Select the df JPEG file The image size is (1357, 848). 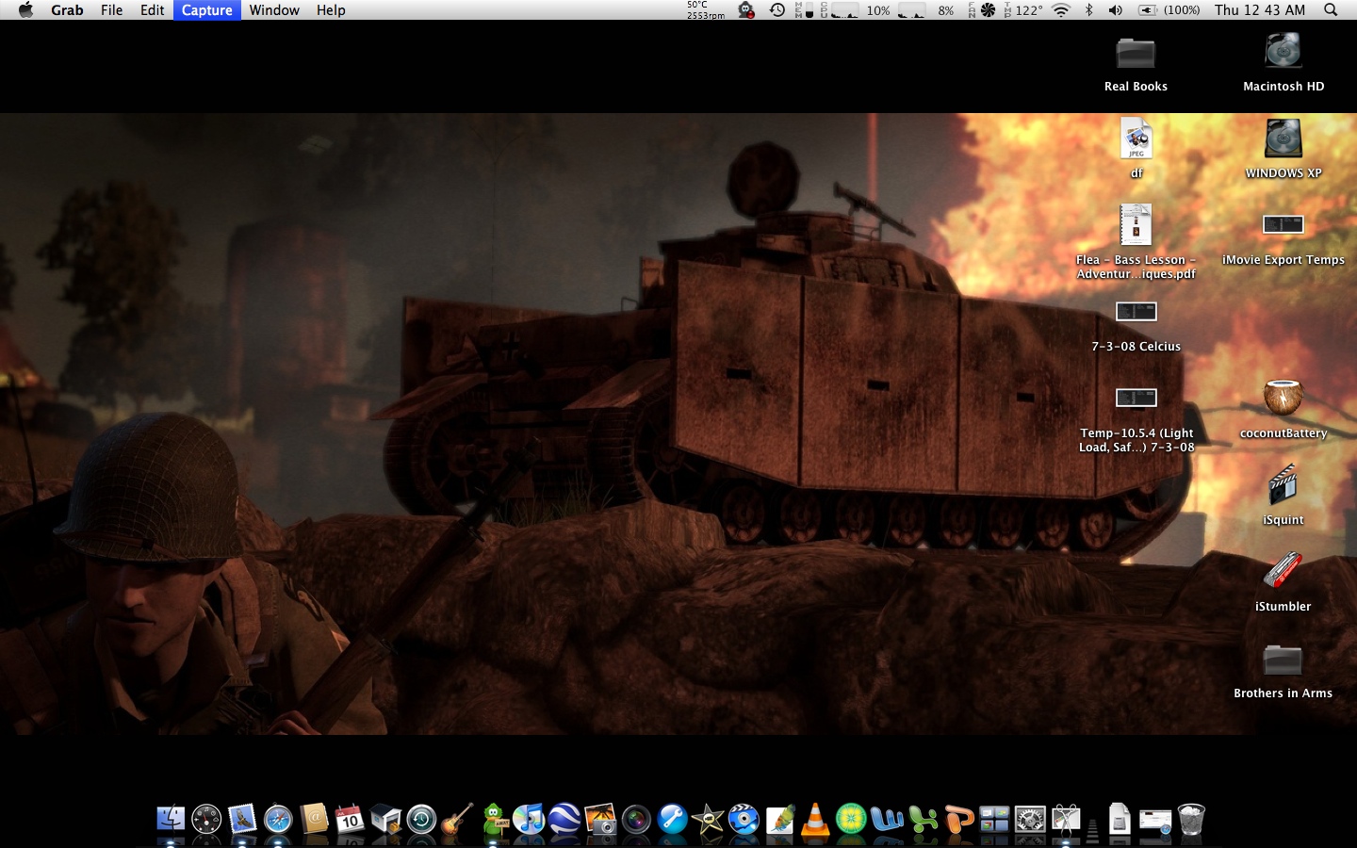click(1136, 149)
